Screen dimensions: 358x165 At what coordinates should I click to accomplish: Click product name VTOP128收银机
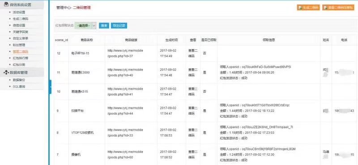[x=82, y=132]
